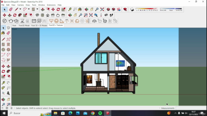
Task: Toggle the taskbar volume mute icon
Action: 186,113
